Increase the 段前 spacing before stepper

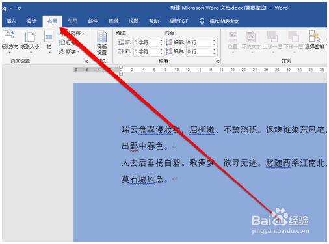[x=214, y=40]
